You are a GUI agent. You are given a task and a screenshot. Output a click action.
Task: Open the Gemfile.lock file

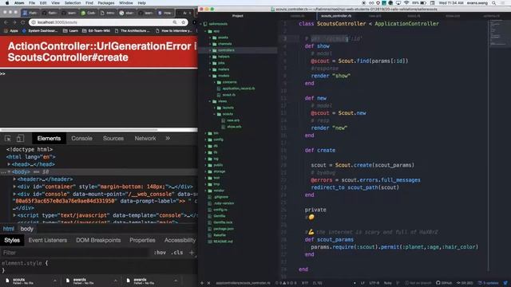[220, 222]
